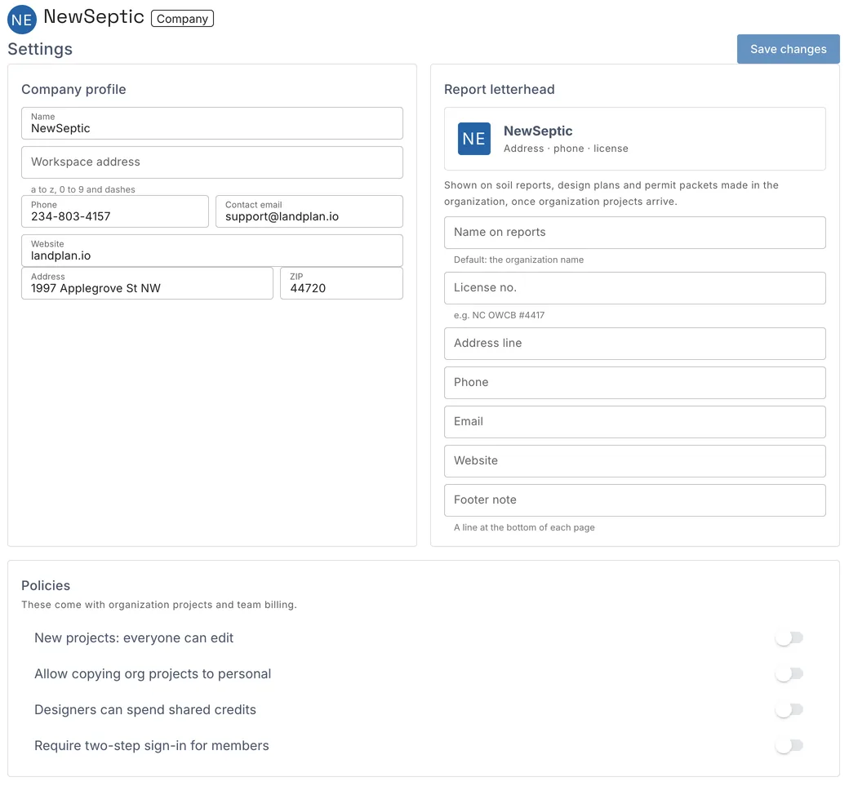Focus the Workspace address field
Image resolution: width=849 pixels, height=786 pixels.
point(212,162)
